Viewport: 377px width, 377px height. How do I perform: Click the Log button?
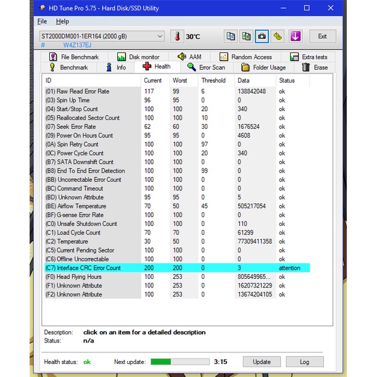305,362
